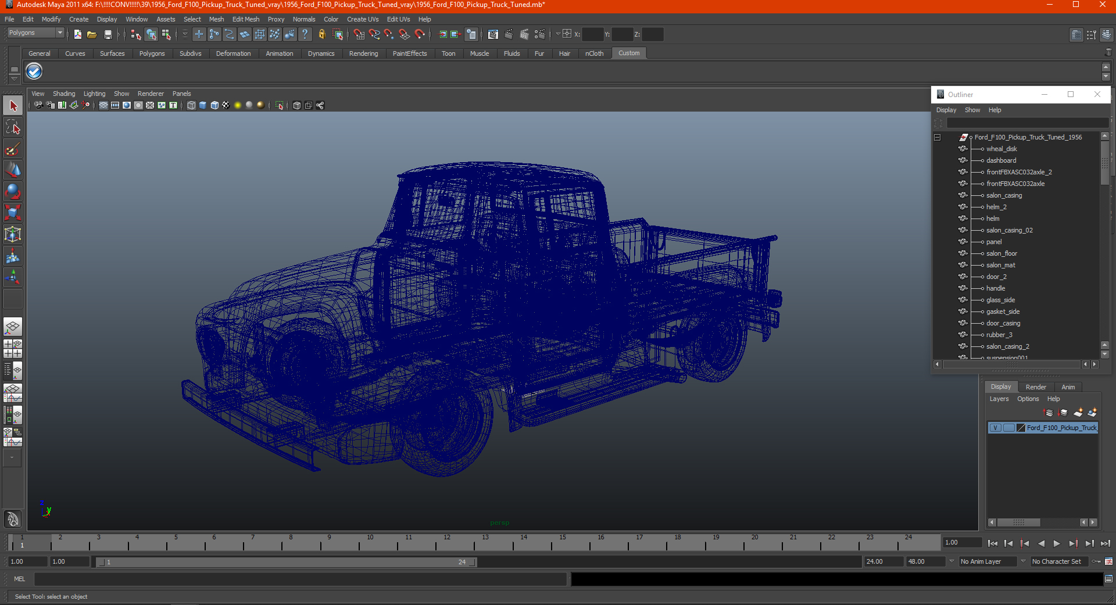
Task: Choose the Rotate tool in toolbox
Action: (x=13, y=191)
